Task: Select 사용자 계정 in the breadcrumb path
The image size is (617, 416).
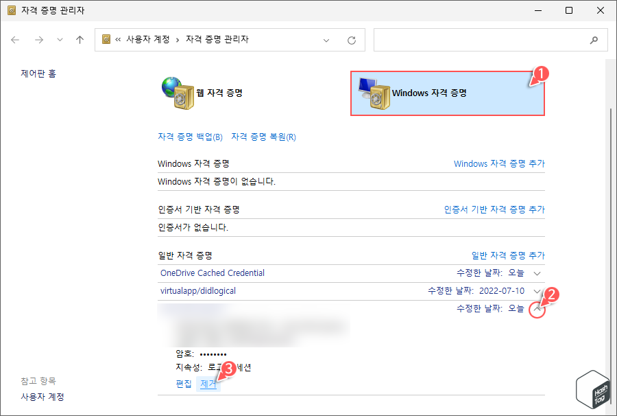Action: pyautogui.click(x=147, y=40)
